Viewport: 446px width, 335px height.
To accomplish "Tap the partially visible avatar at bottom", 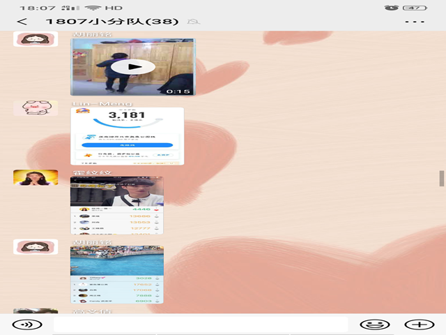I will tap(36, 311).
